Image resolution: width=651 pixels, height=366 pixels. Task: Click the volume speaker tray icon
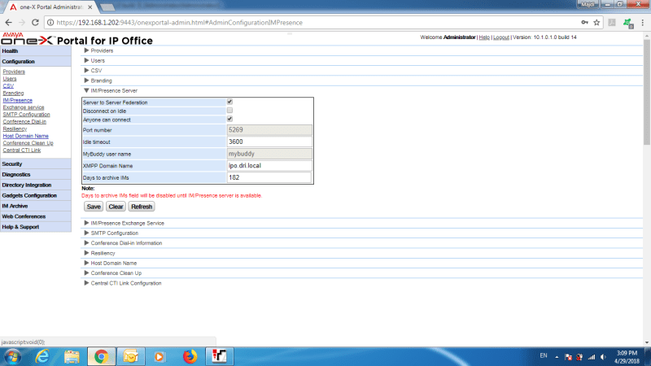click(603, 357)
